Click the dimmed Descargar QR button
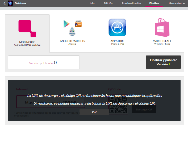The width and height of the screenshot is (188, 146). [x=144, y=109]
